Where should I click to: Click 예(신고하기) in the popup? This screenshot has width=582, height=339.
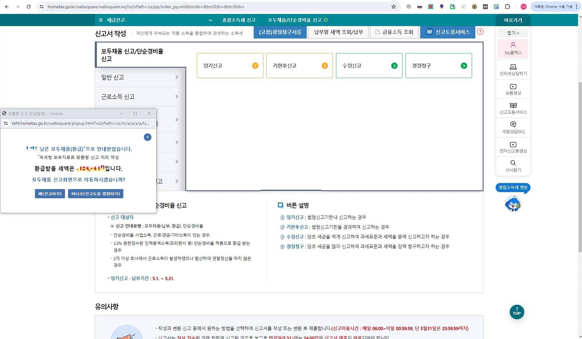coord(50,194)
